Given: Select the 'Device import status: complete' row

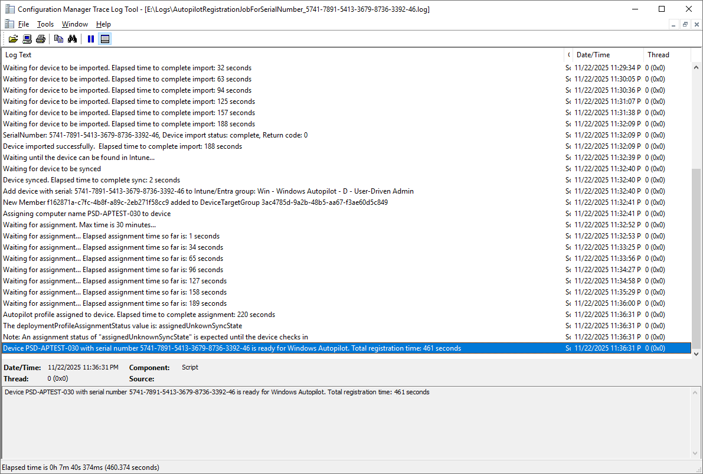Looking at the screenshot, I should tap(346, 135).
